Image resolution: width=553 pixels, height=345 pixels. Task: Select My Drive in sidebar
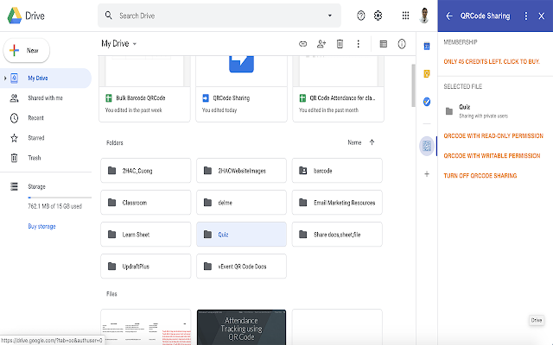46,78
